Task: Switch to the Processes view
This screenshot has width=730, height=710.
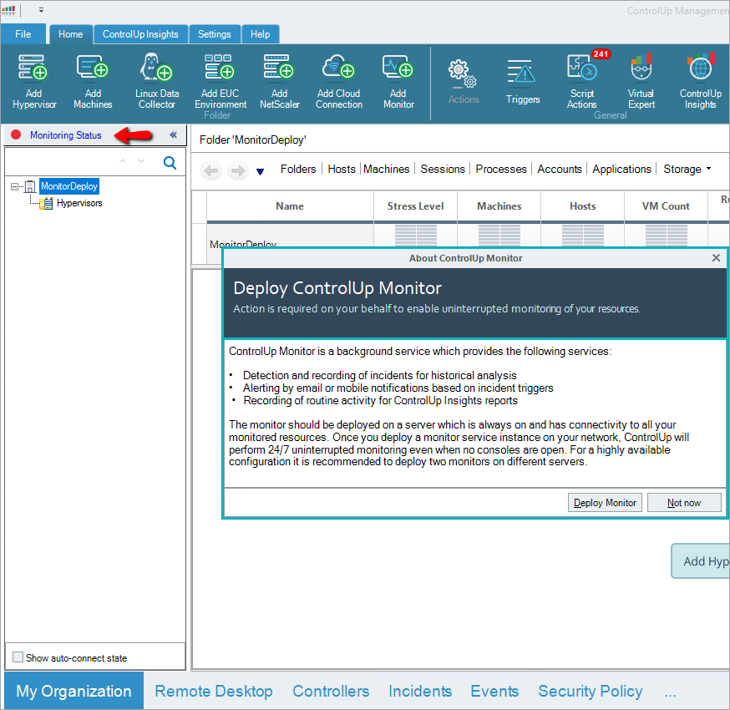Action: point(501,169)
